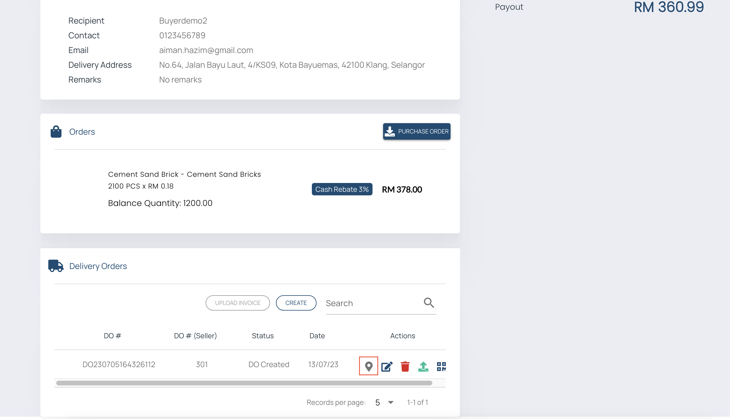Click the green upload icon in the Actions column
The height and width of the screenshot is (419, 730).
click(423, 366)
